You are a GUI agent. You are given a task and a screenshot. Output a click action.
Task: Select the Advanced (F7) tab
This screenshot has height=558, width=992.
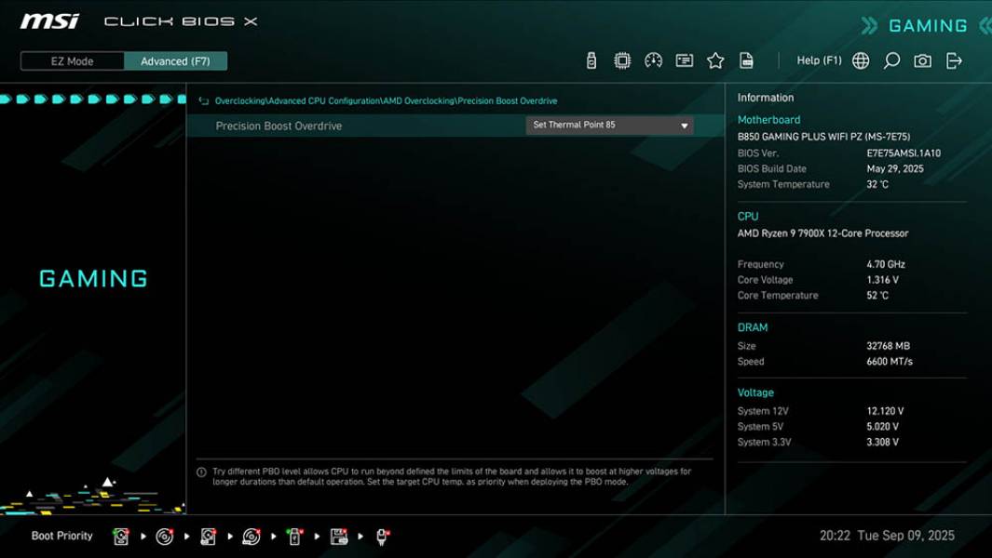(x=176, y=60)
